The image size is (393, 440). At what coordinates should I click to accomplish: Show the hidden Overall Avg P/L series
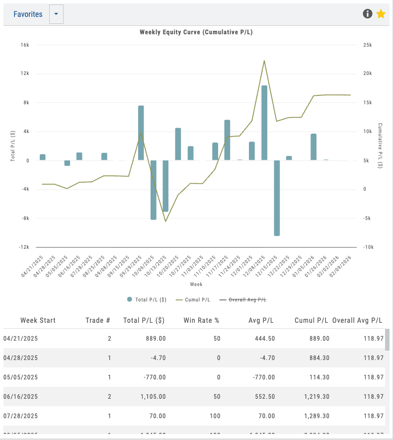[247, 299]
